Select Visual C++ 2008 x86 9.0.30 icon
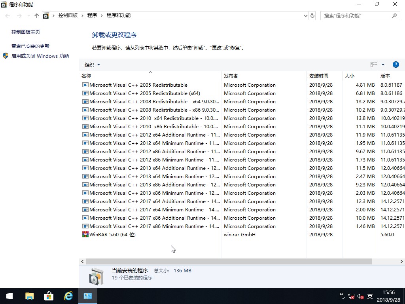Screen dimensions: 405x304 click(x=85, y=110)
